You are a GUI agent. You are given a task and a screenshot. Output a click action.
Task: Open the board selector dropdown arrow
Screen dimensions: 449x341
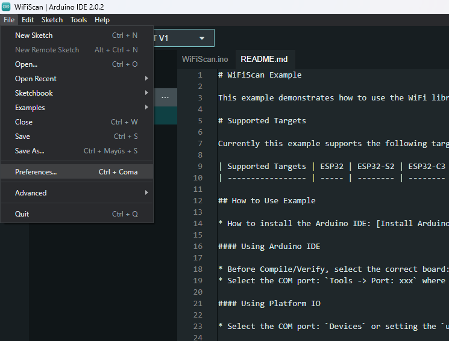pyautogui.click(x=202, y=38)
